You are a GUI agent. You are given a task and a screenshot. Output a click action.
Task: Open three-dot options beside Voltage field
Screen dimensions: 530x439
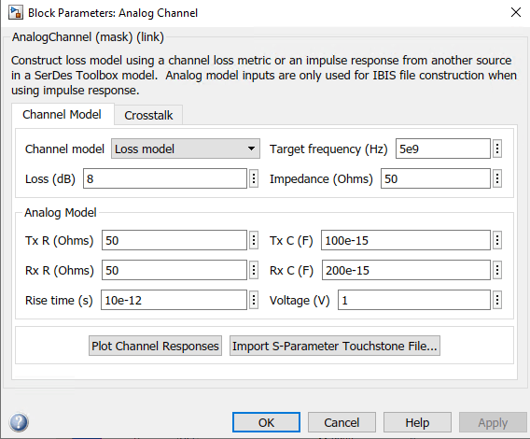coord(497,300)
